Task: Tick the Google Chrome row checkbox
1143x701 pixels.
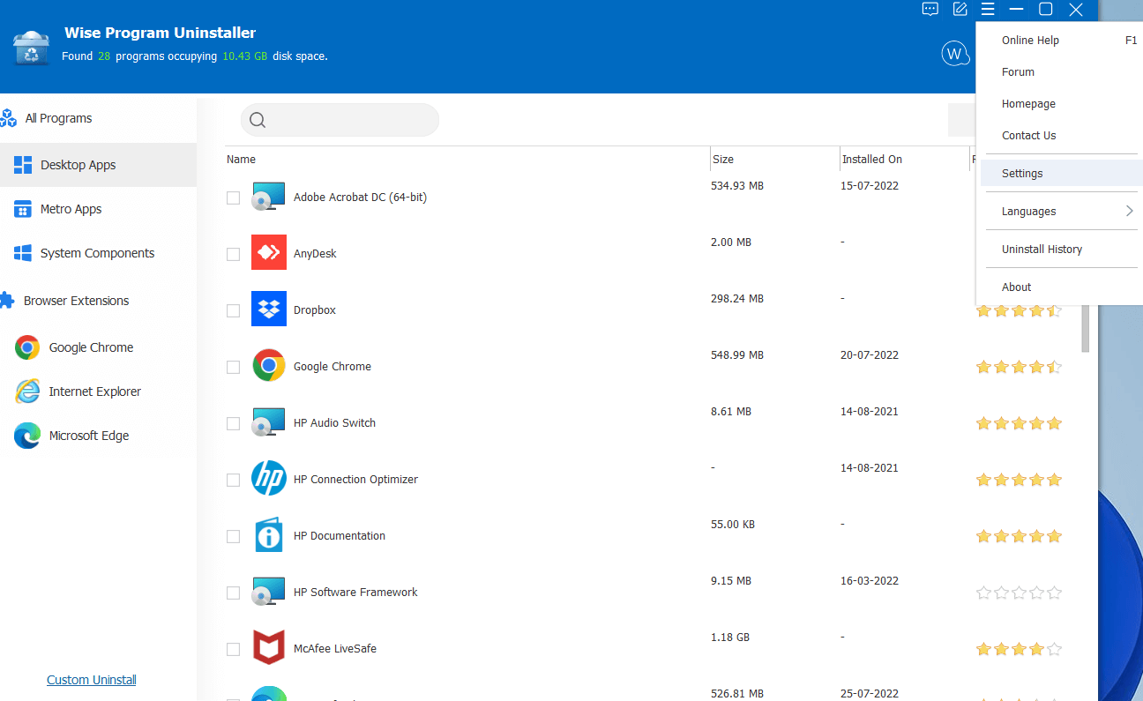Action: coord(233,367)
